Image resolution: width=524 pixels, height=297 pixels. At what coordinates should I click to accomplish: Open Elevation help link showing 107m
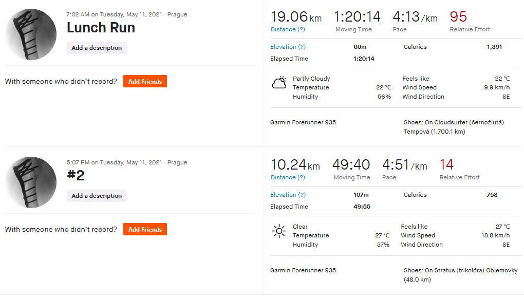click(x=288, y=195)
